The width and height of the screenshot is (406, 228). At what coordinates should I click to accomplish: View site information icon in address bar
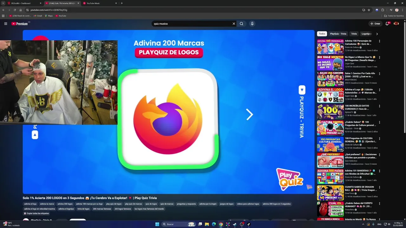click(x=28, y=10)
